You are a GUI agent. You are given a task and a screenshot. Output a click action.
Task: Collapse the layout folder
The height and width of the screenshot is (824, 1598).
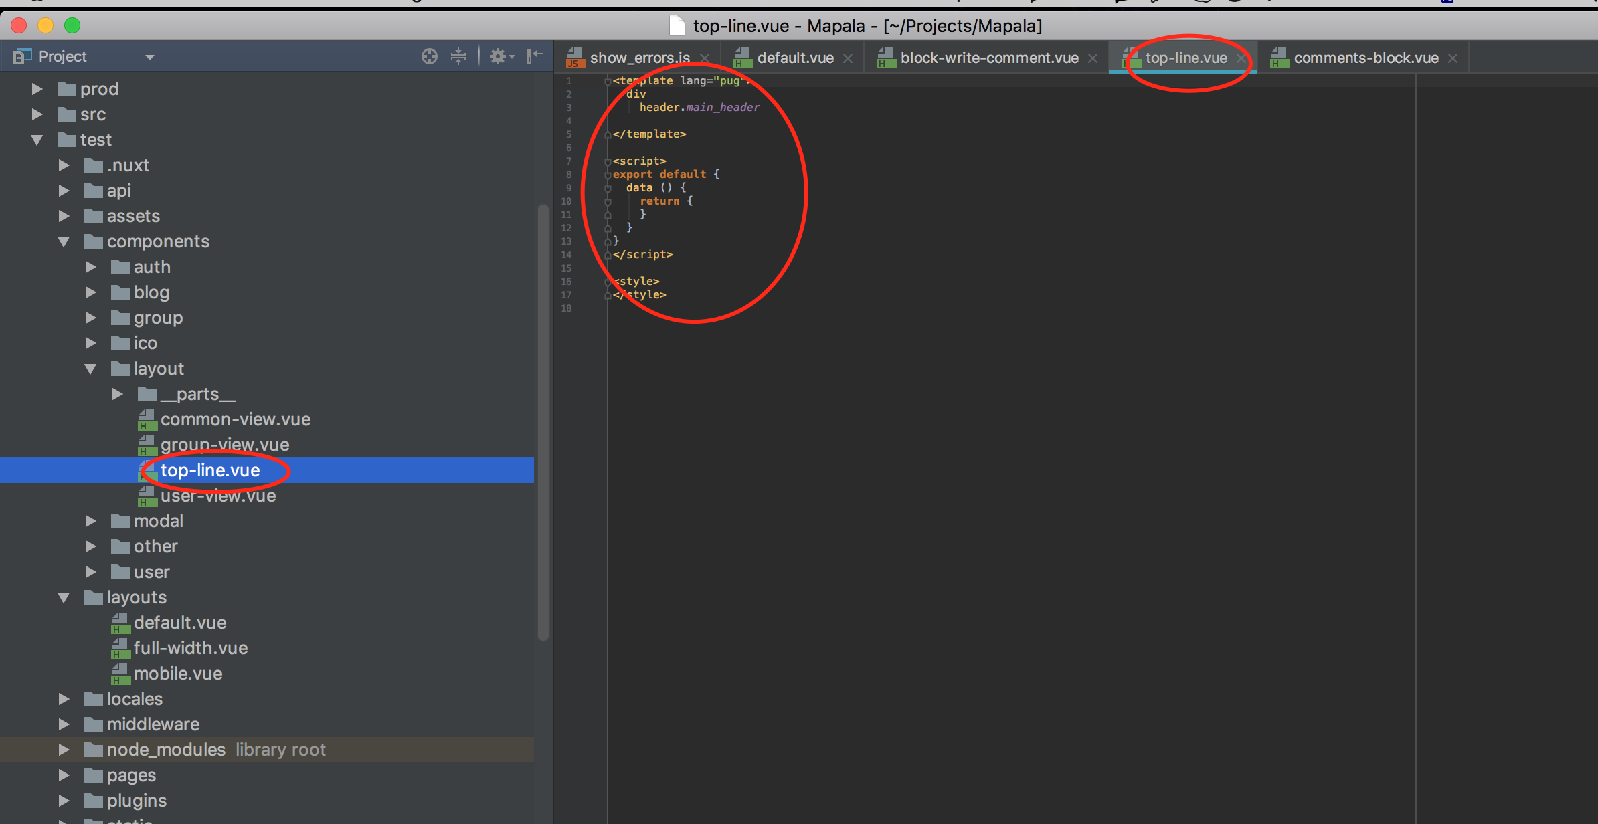pyautogui.click(x=91, y=369)
